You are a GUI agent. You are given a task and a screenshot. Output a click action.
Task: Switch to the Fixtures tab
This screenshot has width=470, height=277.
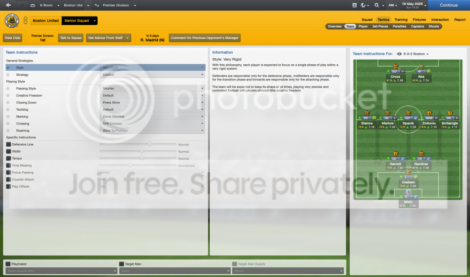pyautogui.click(x=419, y=19)
